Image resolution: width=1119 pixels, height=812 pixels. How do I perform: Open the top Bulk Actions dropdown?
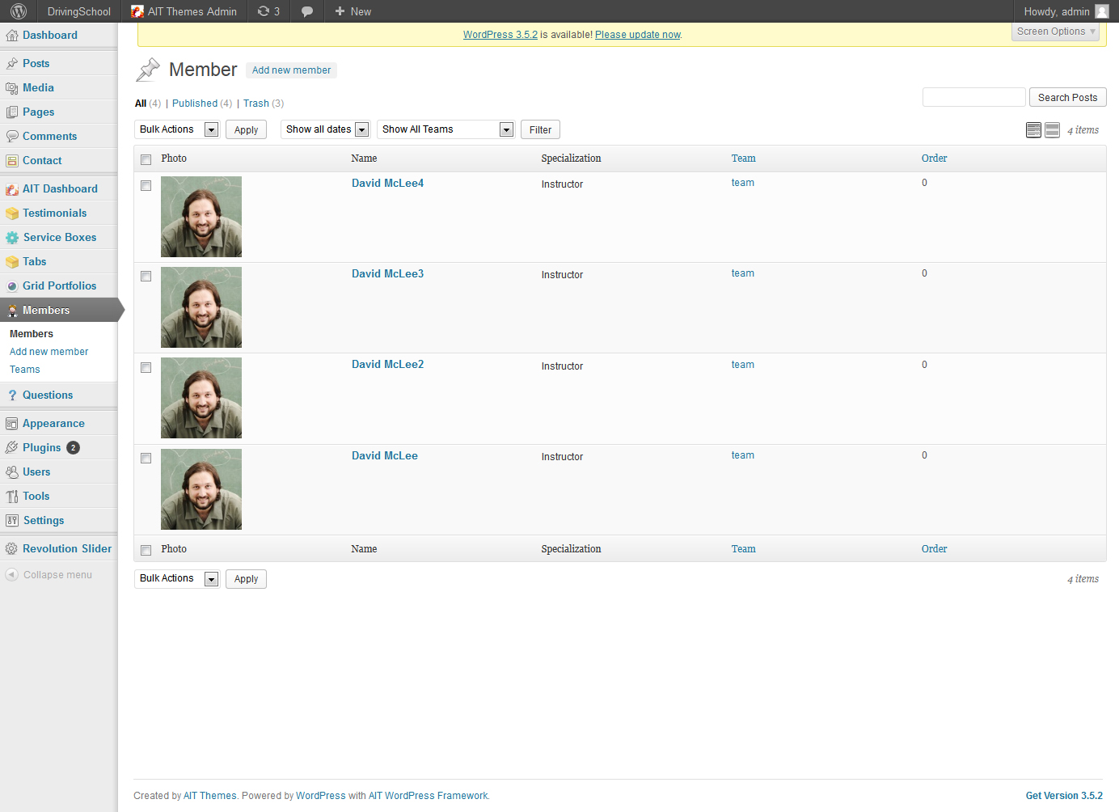tap(177, 129)
